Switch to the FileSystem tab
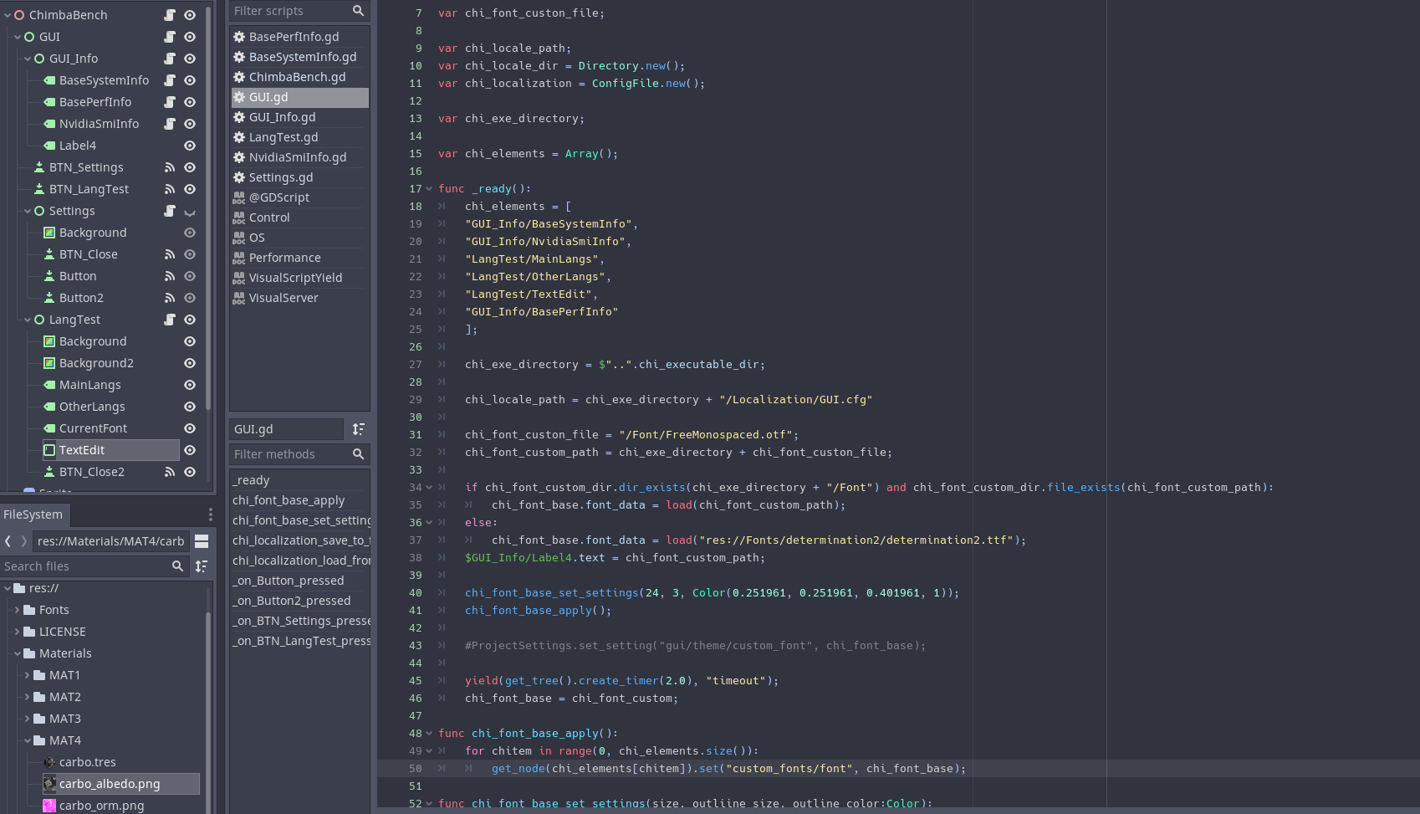The width and height of the screenshot is (1420, 814). [x=33, y=515]
